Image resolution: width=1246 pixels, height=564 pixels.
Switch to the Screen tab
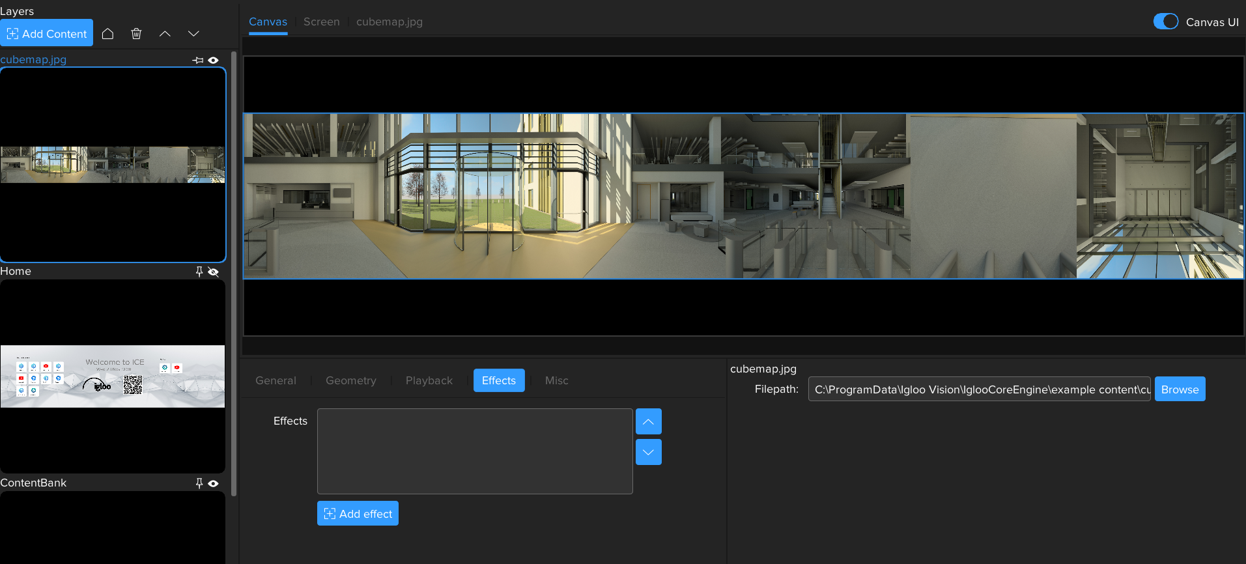pos(321,21)
